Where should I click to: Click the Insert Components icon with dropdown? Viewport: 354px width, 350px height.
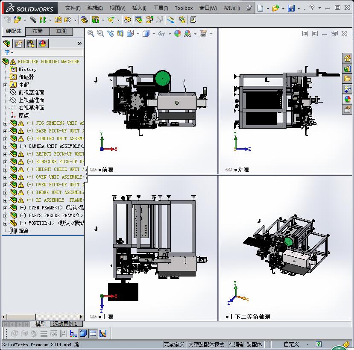[18, 20]
